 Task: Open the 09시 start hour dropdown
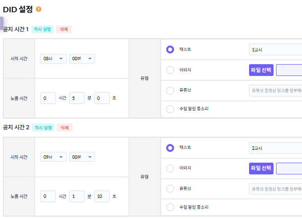pyautogui.click(x=54, y=157)
